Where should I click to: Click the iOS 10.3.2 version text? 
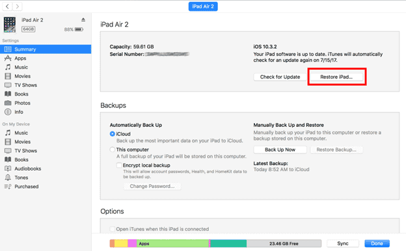pyautogui.click(x=265, y=47)
